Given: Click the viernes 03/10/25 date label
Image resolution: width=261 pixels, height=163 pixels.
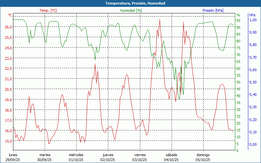Looking at the screenshot, I should pyautogui.click(x=140, y=157).
